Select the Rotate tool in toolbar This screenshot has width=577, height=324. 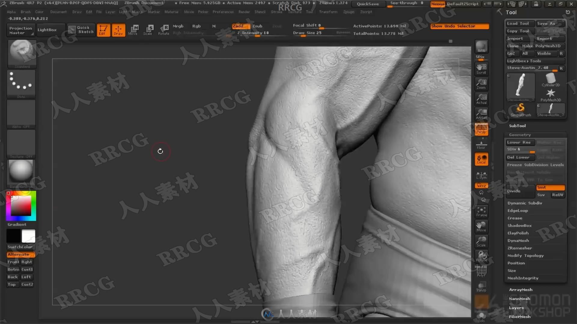pyautogui.click(x=164, y=29)
